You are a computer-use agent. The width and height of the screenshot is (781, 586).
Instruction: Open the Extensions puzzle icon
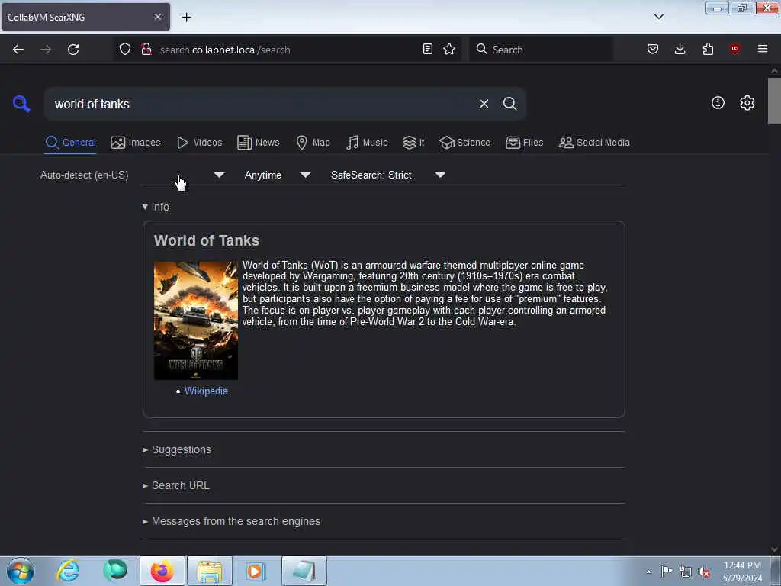[708, 50]
